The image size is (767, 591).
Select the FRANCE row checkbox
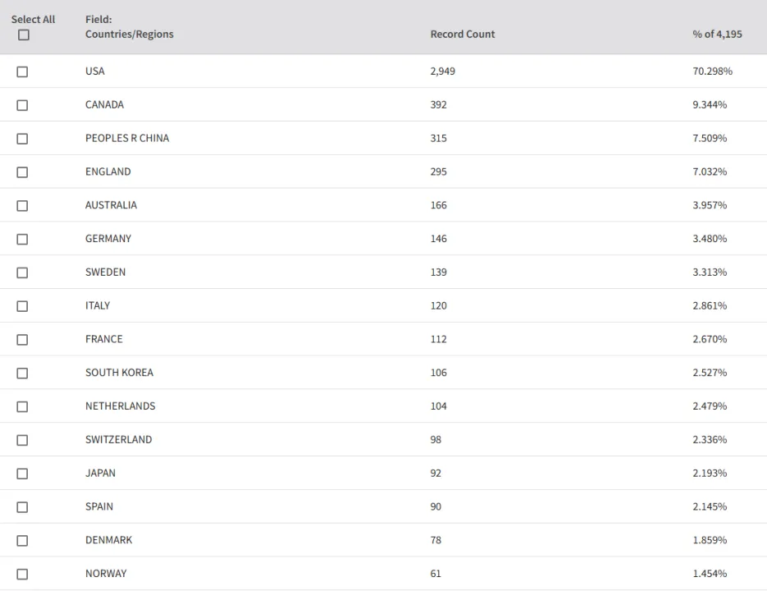tap(22, 339)
